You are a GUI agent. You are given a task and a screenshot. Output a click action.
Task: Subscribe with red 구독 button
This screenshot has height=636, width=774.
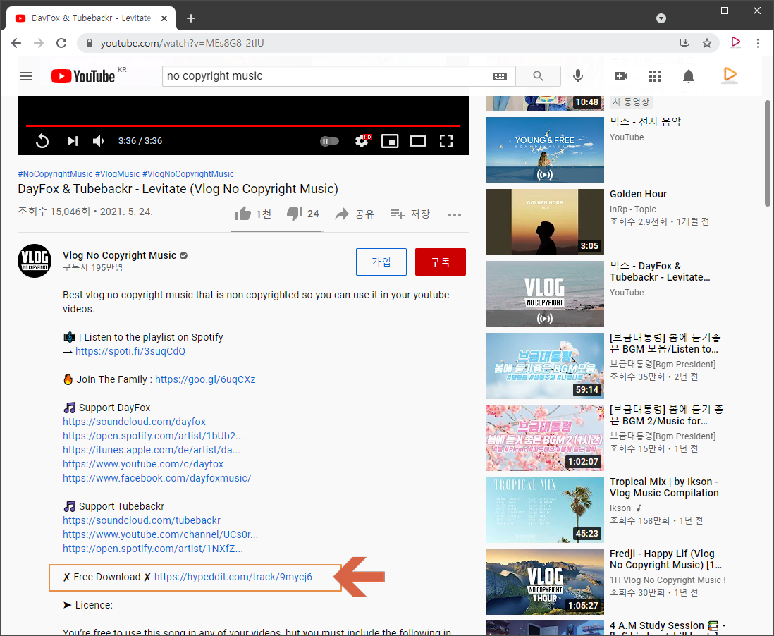click(441, 262)
